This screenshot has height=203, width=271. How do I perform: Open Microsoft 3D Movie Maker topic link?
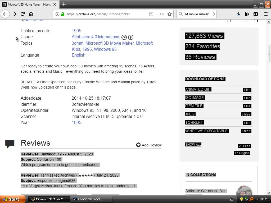[110, 43]
